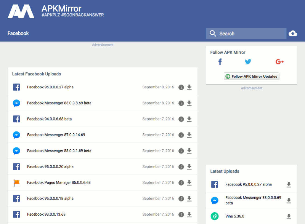
Task: Select the orange Facebook Pages Manager icon
Action: (16, 182)
